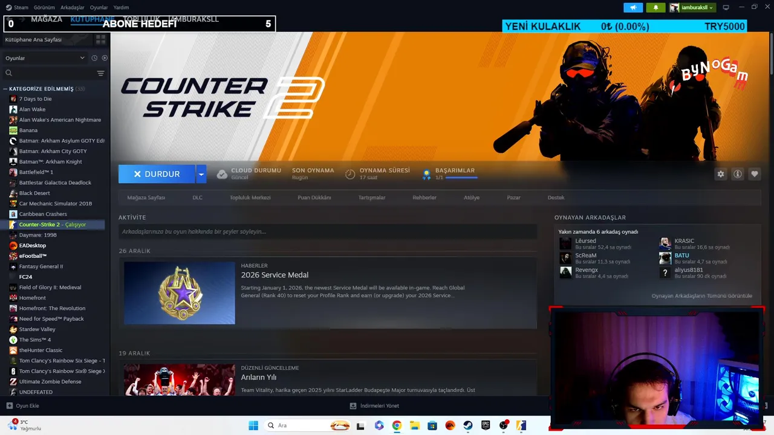Open Topluluk Merkezi link

tap(250, 198)
